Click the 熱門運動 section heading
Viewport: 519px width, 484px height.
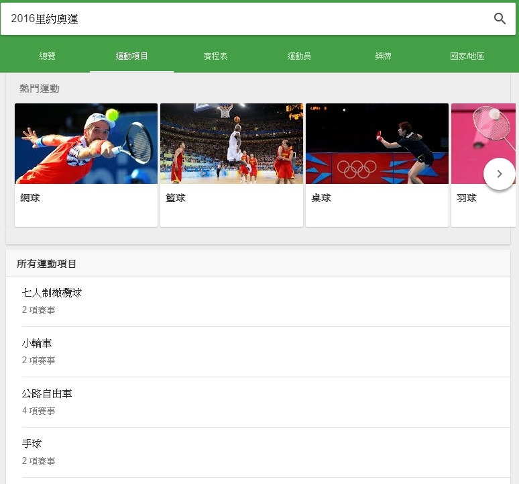(x=40, y=89)
